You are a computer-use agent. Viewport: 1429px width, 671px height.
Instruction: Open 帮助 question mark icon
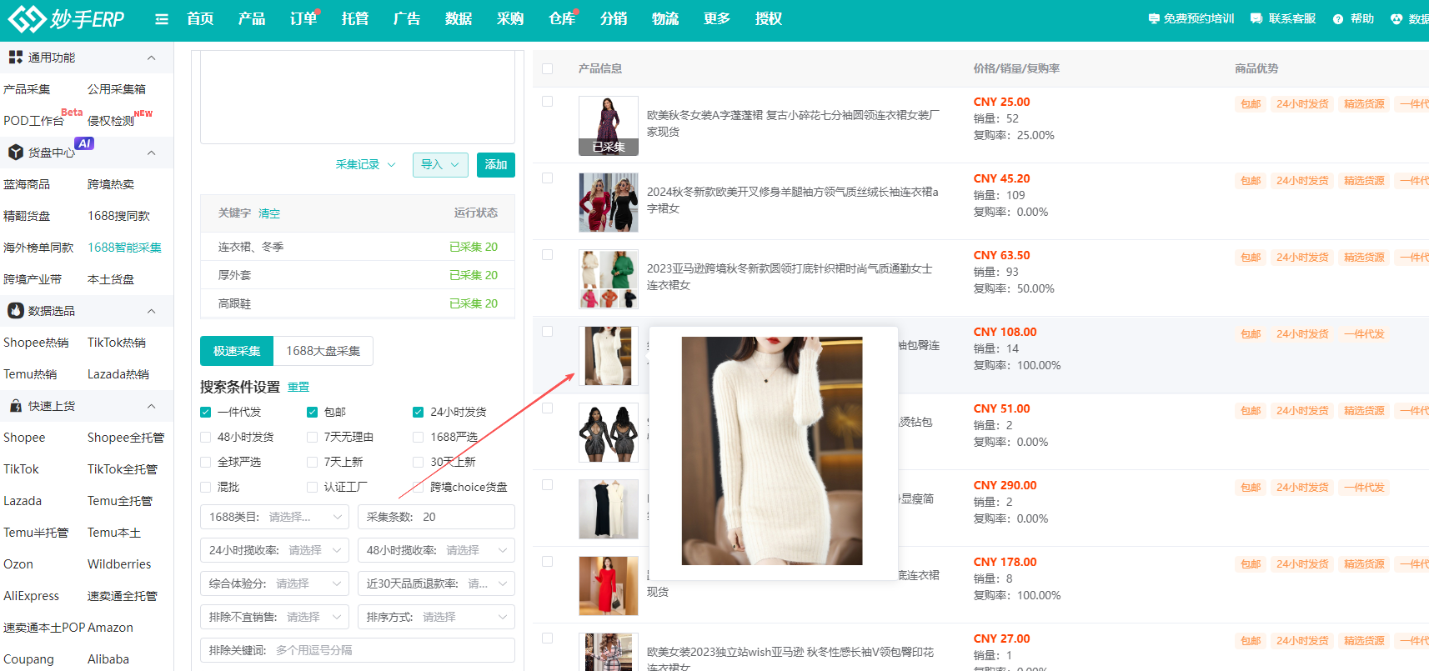tap(1338, 19)
